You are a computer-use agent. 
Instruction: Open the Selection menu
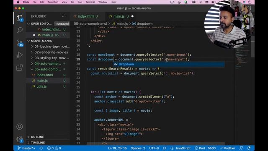(53, 2)
